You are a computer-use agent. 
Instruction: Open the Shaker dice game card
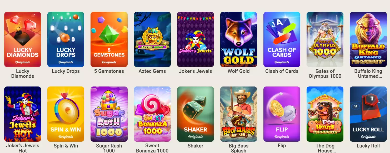coord(196,114)
